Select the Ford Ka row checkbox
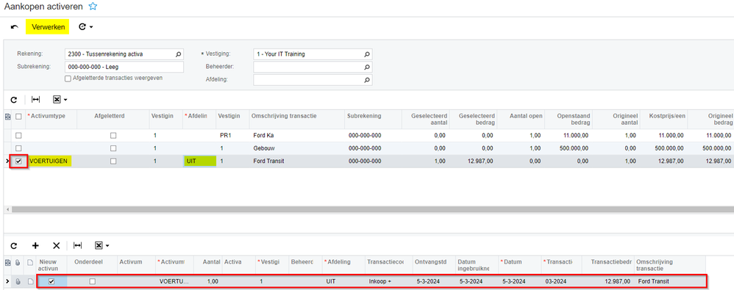Screen dimensions: 734x290 point(18,135)
